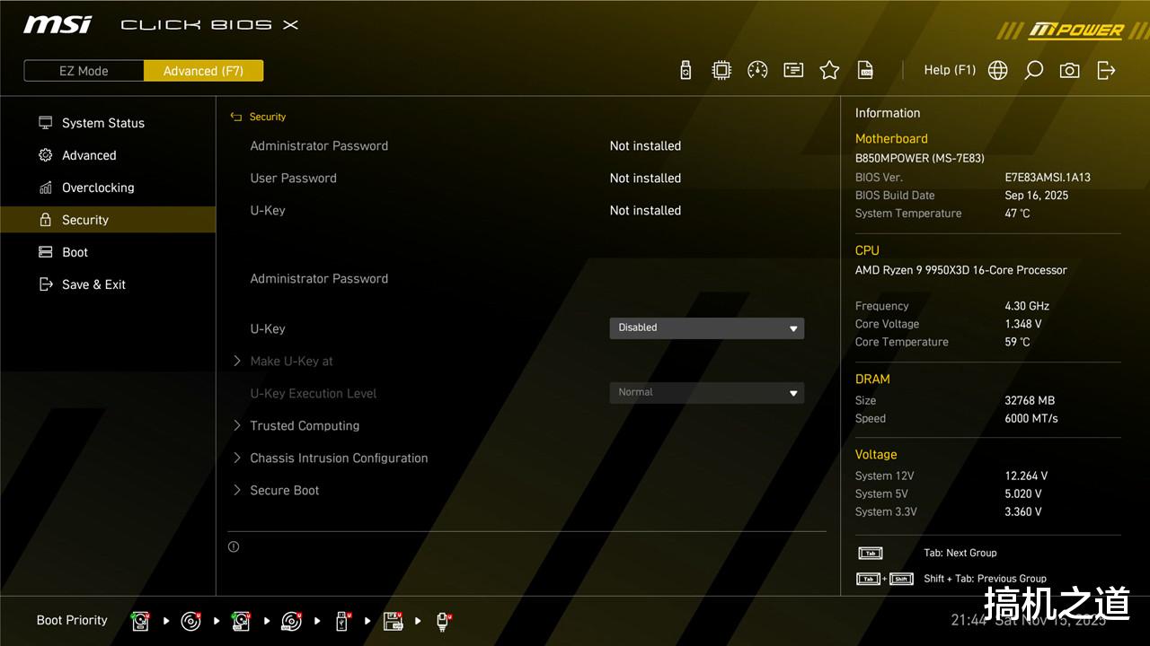Viewport: 1150px width, 646px height.
Task: Switch to EZ Mode
Action: pos(84,71)
